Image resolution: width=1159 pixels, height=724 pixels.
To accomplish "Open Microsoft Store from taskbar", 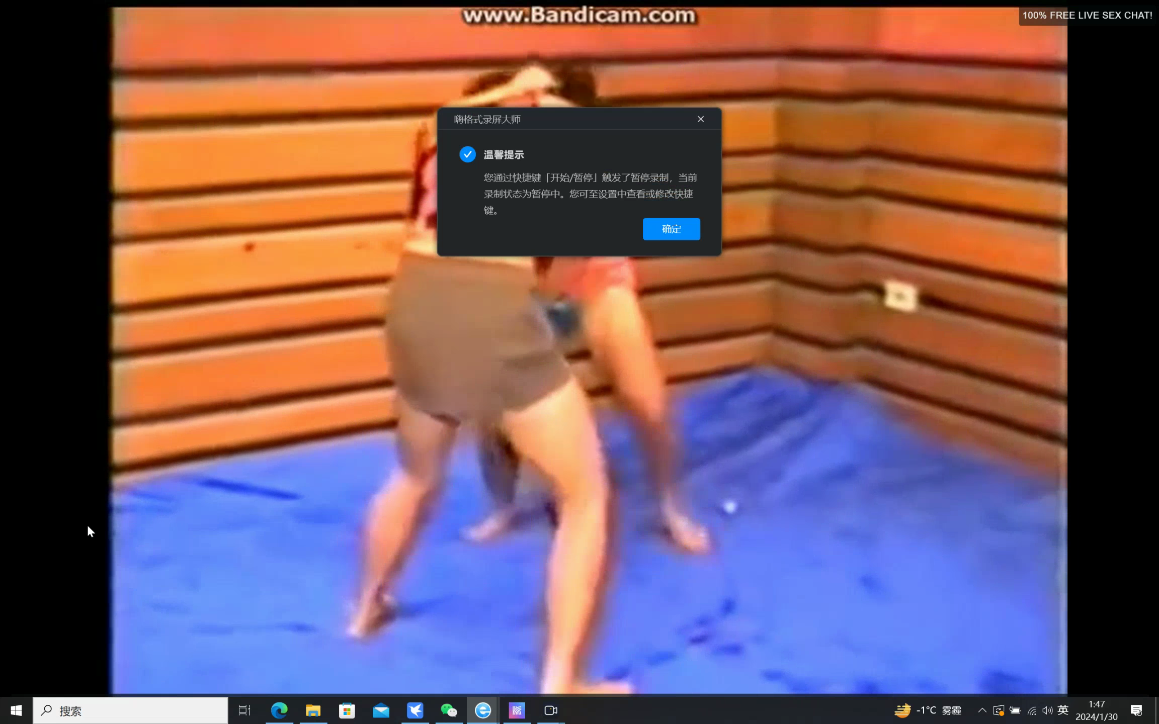I will 347,710.
